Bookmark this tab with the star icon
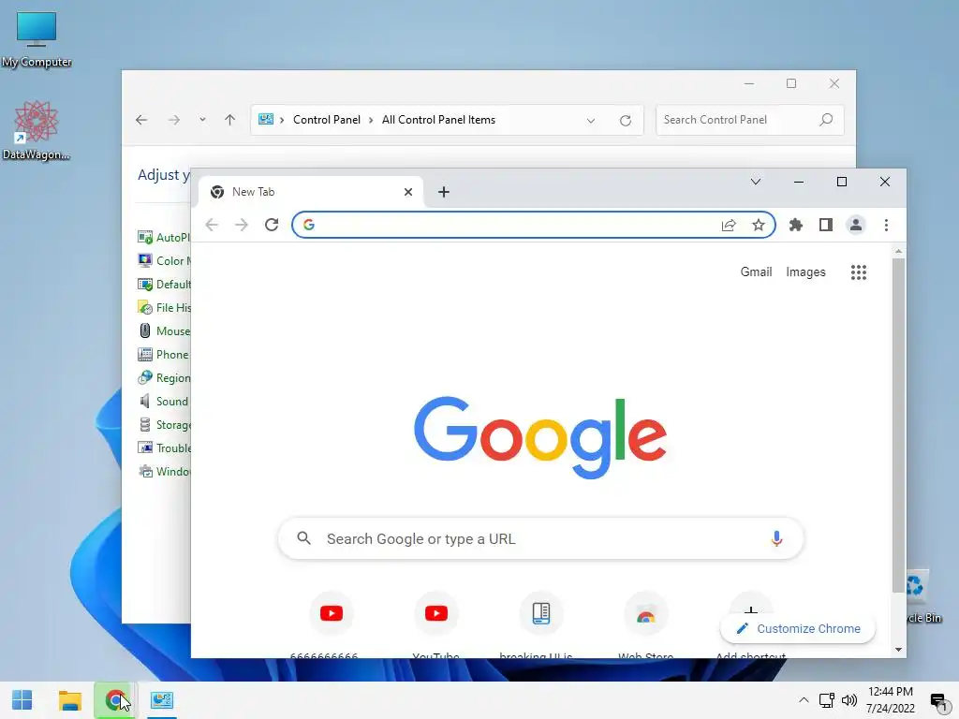Screen dimensions: 959x719 [759, 225]
